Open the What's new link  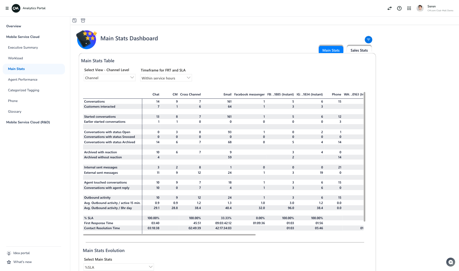point(22,262)
